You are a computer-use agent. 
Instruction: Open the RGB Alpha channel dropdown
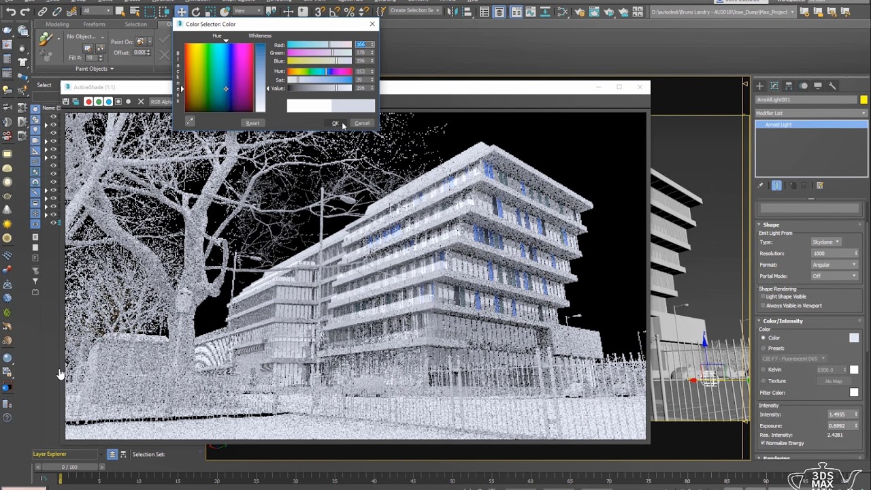point(161,101)
